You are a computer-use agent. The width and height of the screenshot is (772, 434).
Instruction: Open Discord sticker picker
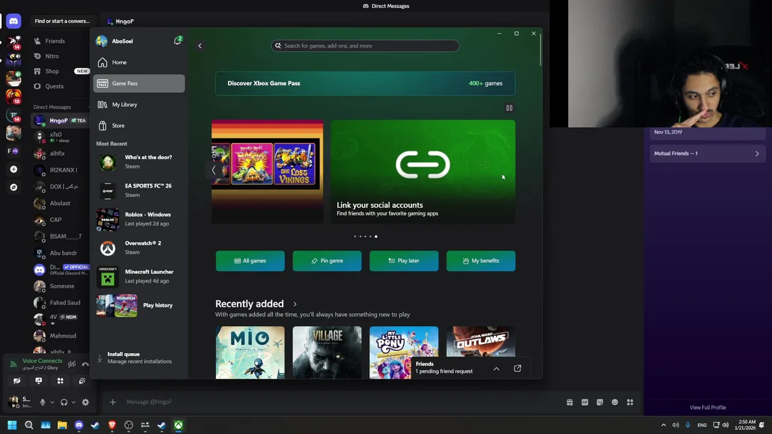coord(600,402)
